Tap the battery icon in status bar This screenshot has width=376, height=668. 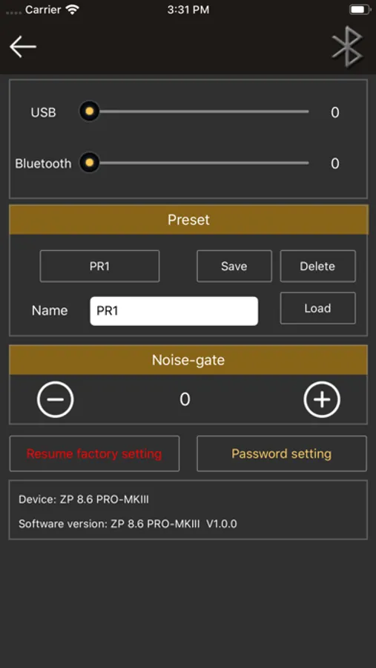coord(358,10)
